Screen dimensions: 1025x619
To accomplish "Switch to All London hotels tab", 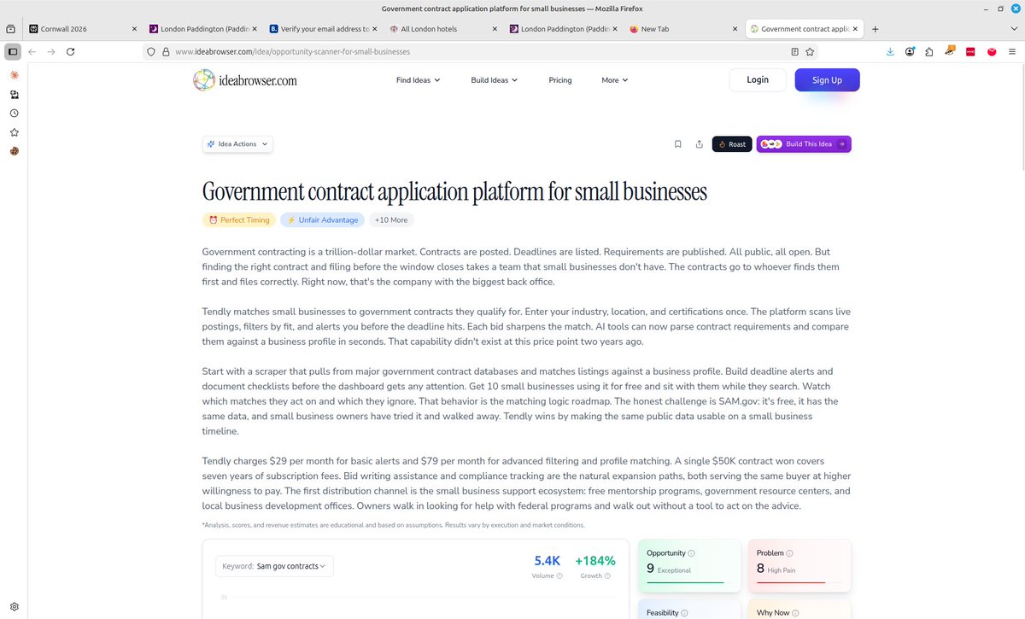I will 443,28.
